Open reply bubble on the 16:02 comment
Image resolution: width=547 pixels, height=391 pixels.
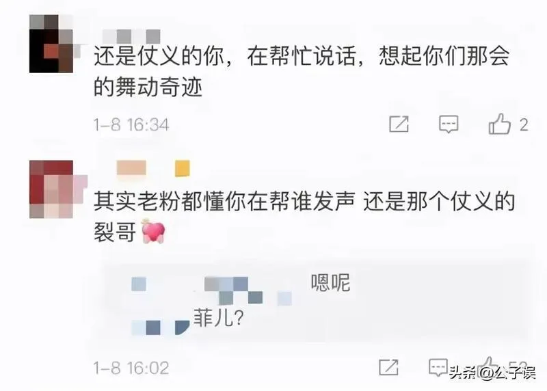438,367
